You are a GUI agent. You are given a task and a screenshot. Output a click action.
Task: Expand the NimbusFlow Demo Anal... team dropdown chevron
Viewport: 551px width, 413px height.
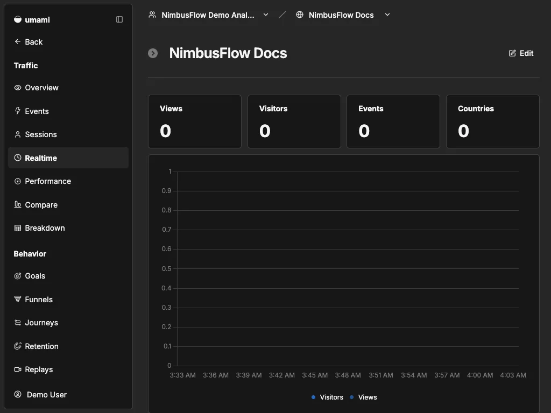266,15
